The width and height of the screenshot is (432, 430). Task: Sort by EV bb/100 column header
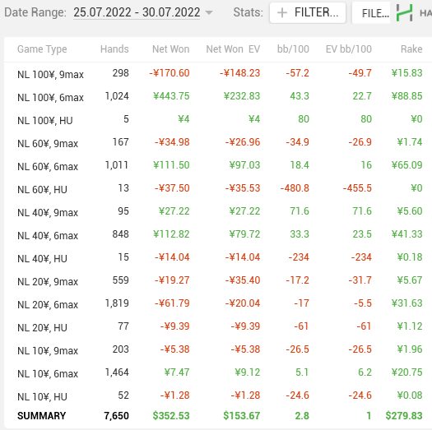tap(349, 49)
